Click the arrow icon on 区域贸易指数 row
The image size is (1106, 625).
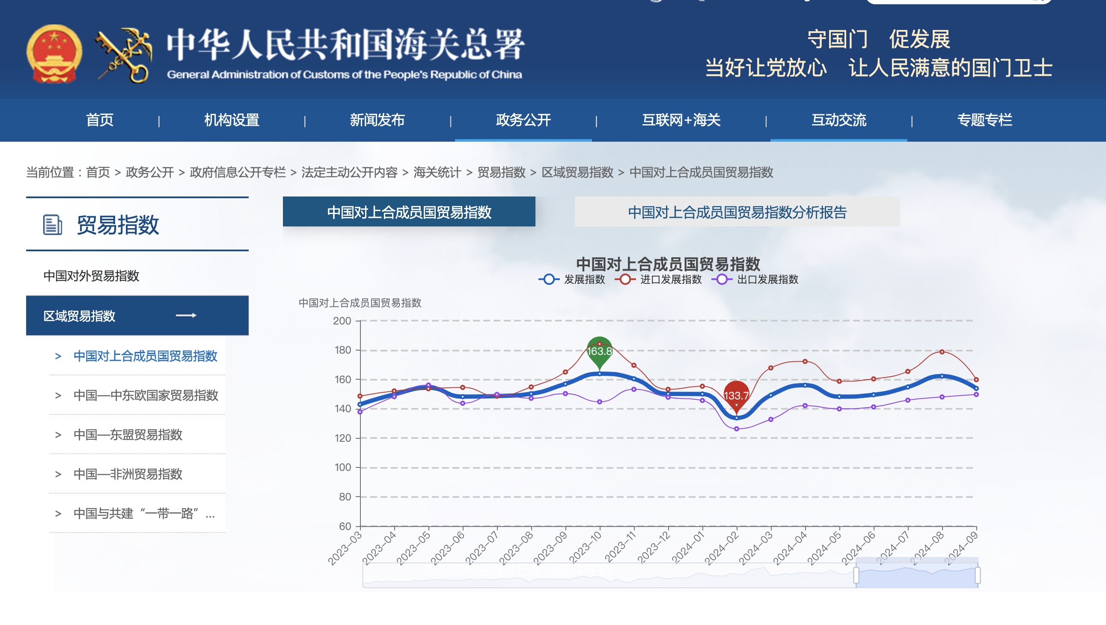pyautogui.click(x=186, y=315)
